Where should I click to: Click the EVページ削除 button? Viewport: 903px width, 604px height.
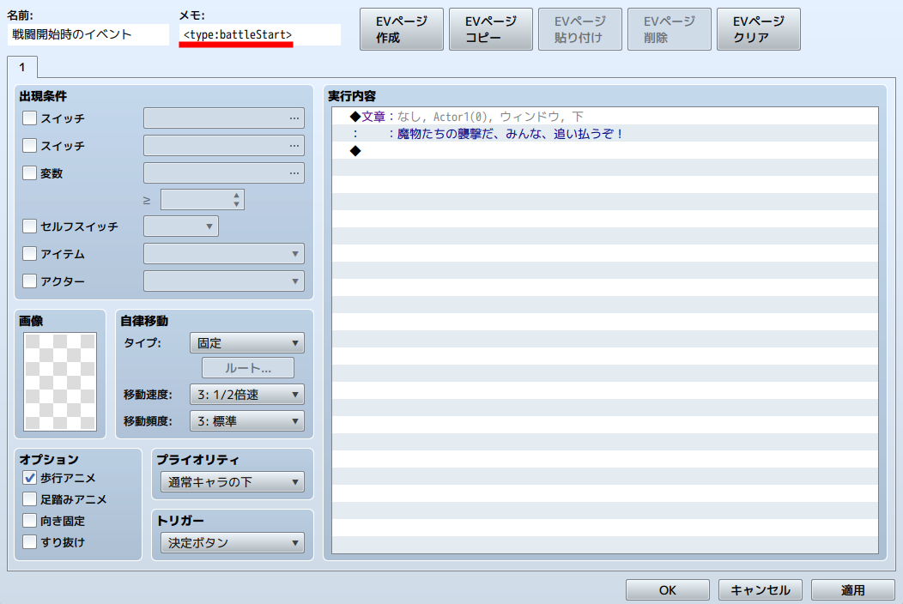click(x=670, y=29)
